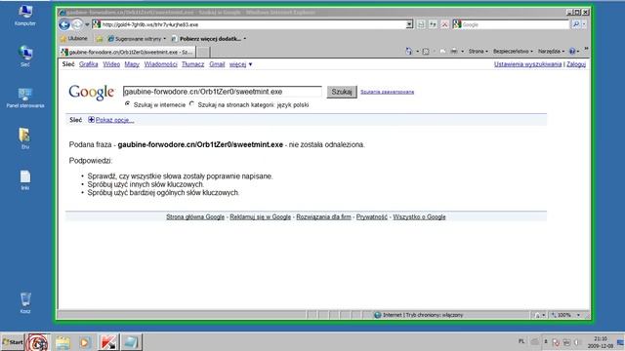Open the Narzędzia menu

551,52
